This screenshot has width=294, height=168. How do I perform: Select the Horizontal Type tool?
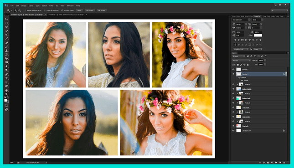pos(6,78)
